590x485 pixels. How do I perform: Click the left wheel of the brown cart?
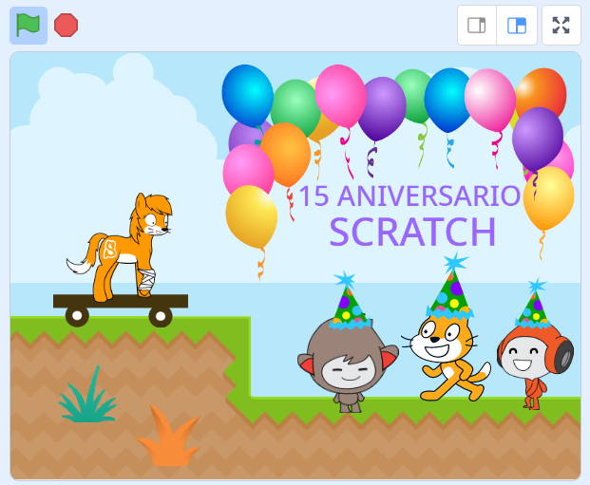(x=77, y=316)
